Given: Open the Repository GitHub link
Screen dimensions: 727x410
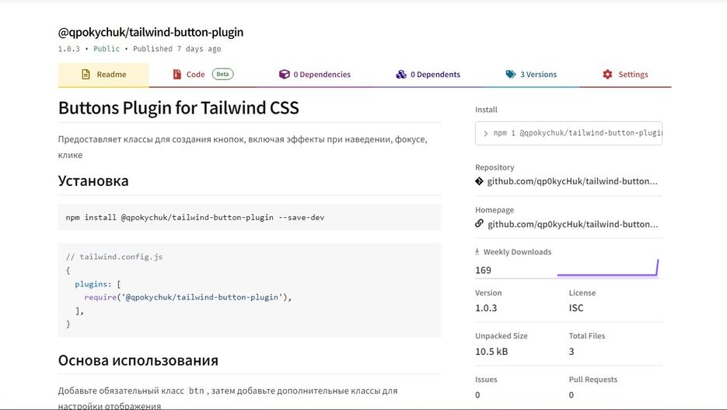Looking at the screenshot, I should 572,181.
